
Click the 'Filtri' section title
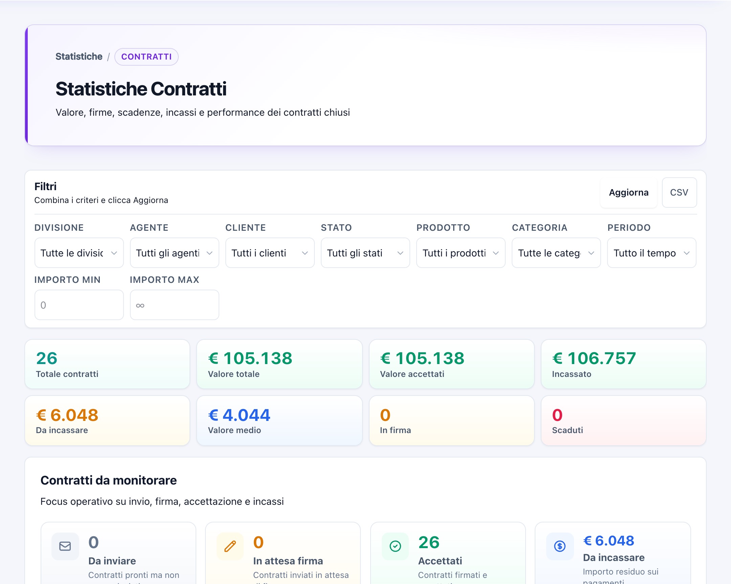(x=45, y=186)
